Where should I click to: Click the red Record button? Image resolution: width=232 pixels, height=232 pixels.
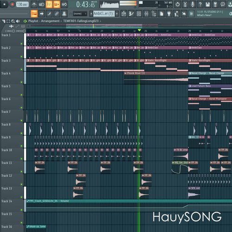(x=12, y=4)
